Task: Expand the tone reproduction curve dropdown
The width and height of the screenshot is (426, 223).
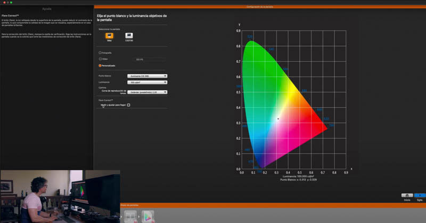Action: 147,92
